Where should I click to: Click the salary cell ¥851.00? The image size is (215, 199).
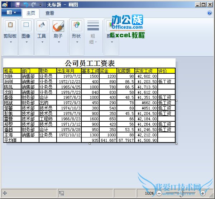click(146, 108)
